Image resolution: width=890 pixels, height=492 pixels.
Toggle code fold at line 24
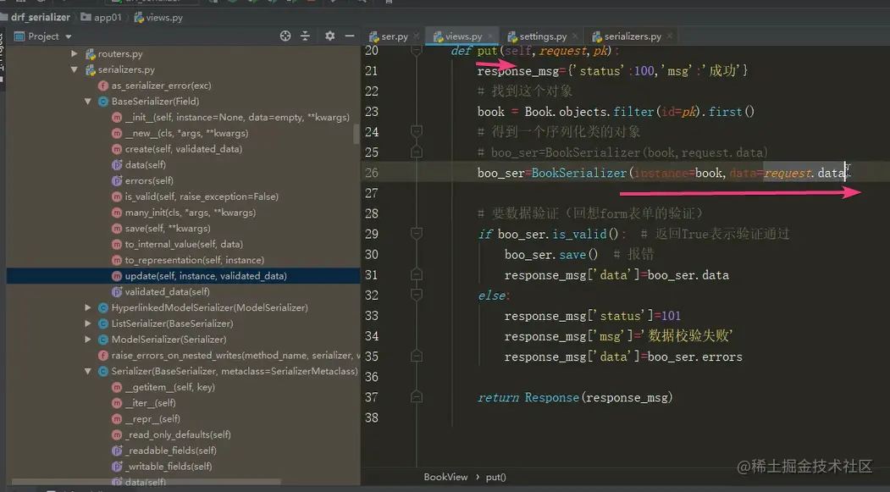416,131
